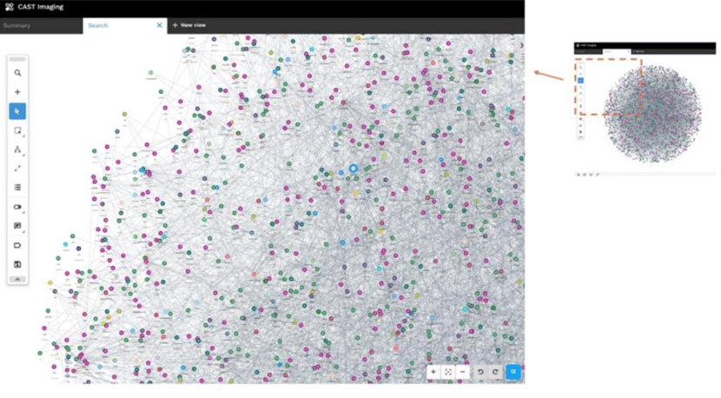Collapse the left toolbar with the chevron

(x=17, y=279)
